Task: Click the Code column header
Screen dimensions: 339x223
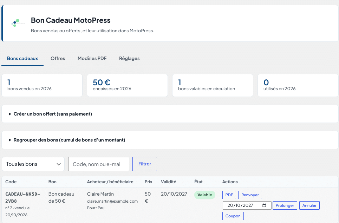Action: point(11,182)
